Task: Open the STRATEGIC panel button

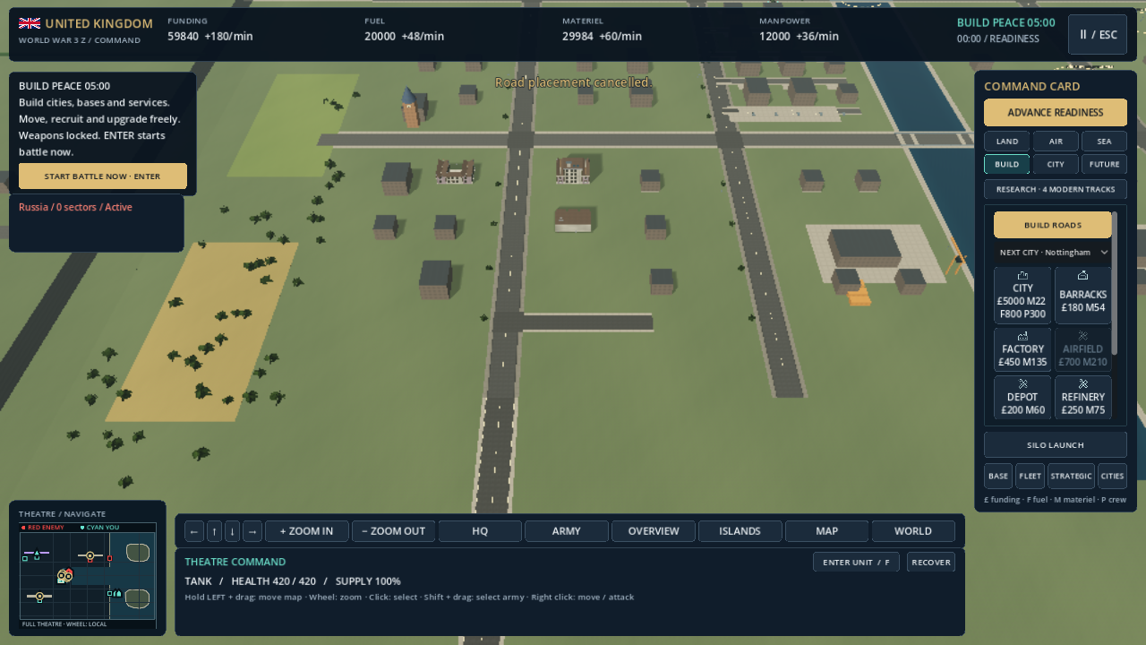Action: point(1071,476)
